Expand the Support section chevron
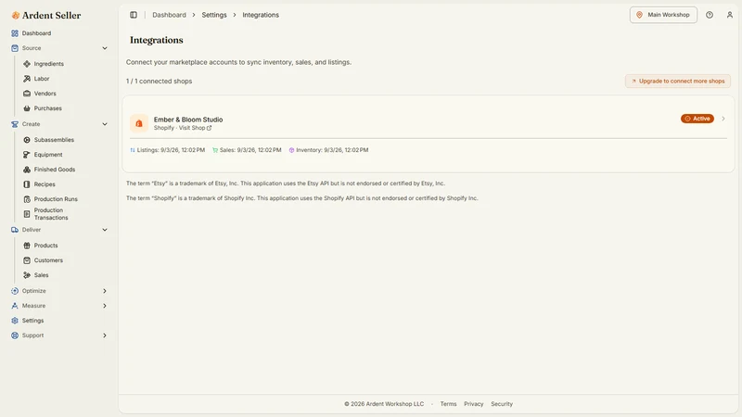The height and width of the screenshot is (417, 742). [x=105, y=335]
